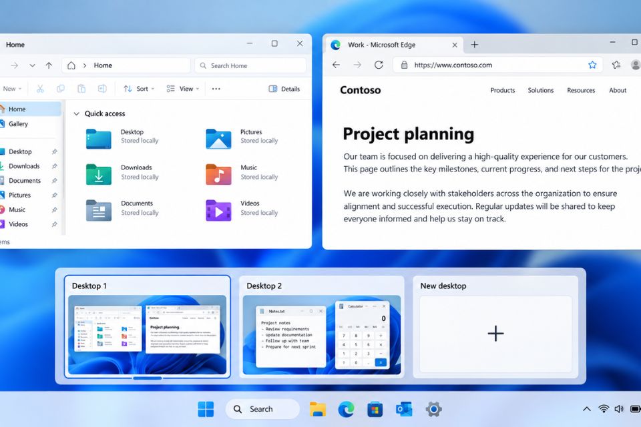This screenshot has height=427, width=641.
Task: Open the View dropdown in File Explorer
Action: [x=183, y=89]
